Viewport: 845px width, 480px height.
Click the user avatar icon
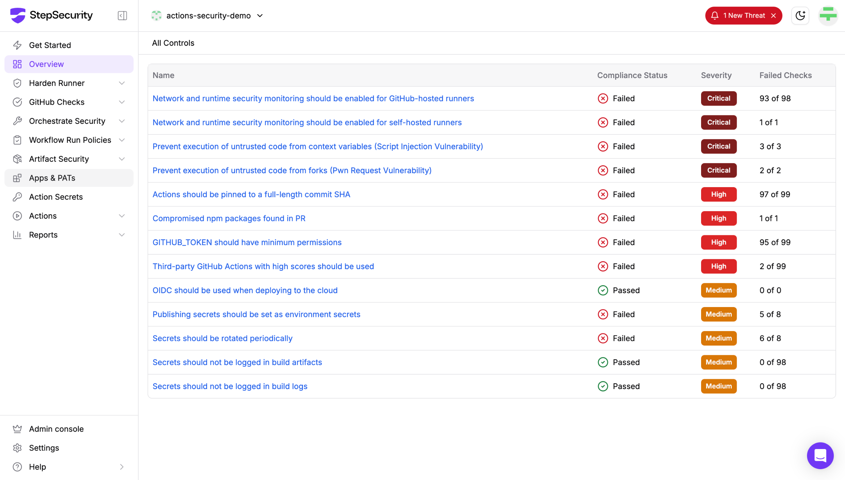click(828, 15)
